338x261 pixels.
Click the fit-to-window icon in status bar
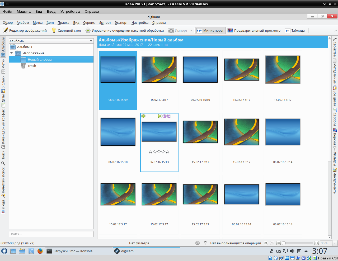[x=266, y=243]
